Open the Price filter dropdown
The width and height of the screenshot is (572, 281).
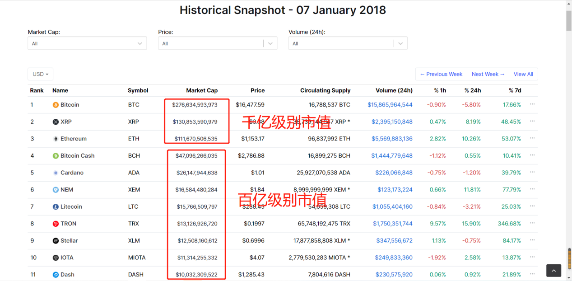pos(217,43)
